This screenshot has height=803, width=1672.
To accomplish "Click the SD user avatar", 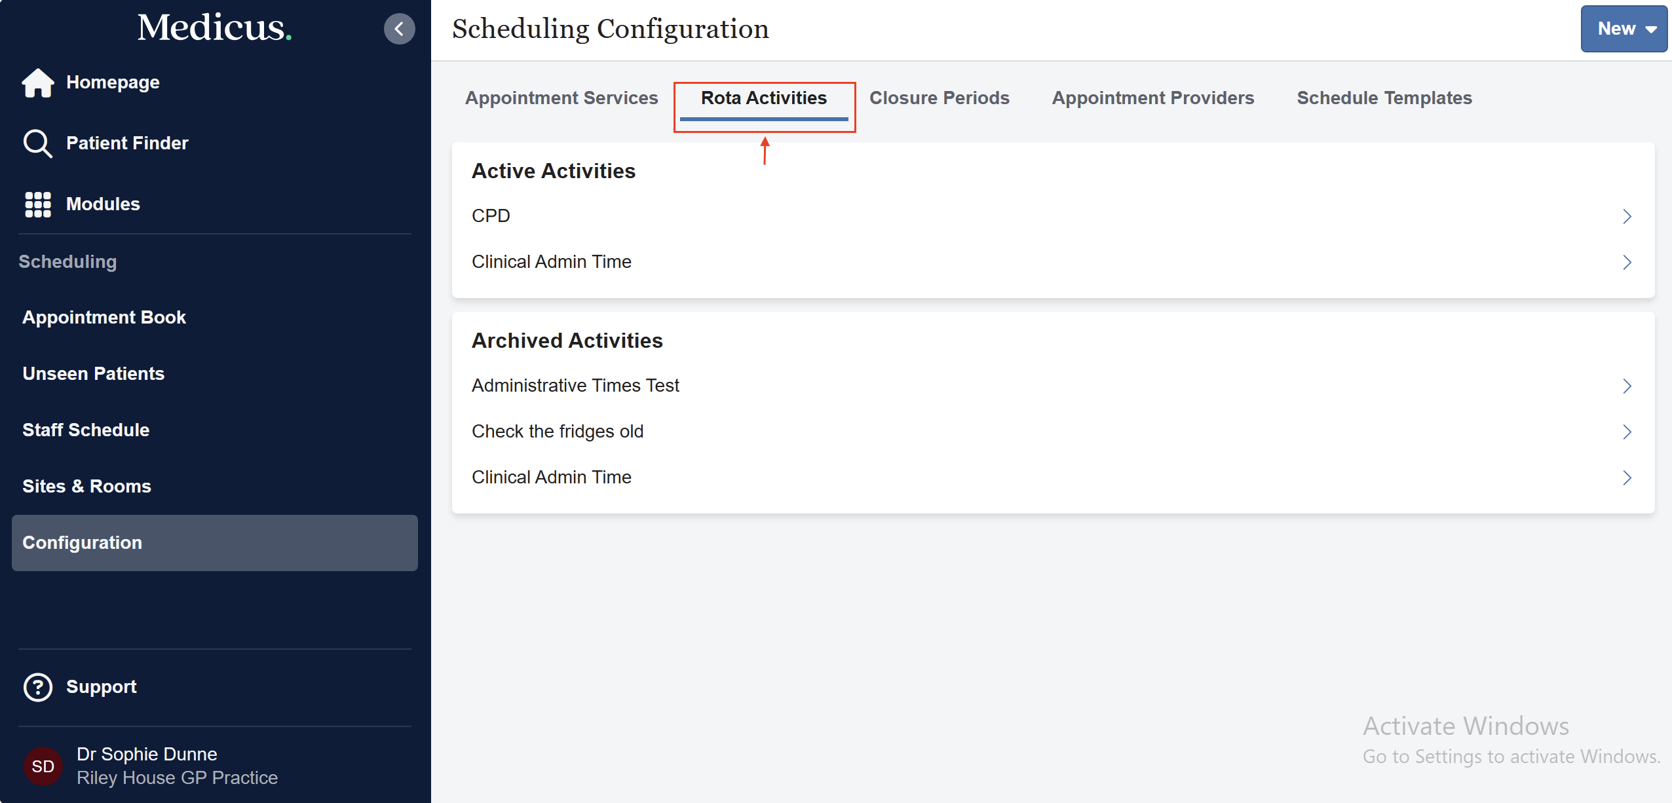I will click(x=43, y=766).
